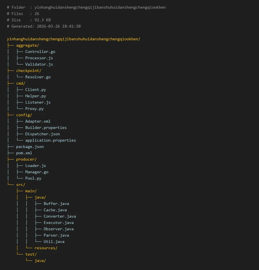This screenshot has width=259, height=270.
Task: Select the application.properties file
Action: pyautogui.click(x=50, y=140)
